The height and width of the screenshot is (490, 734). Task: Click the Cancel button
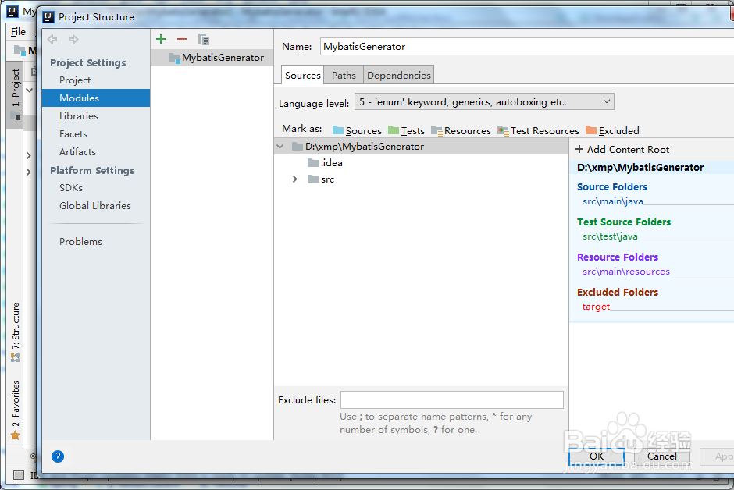pos(662,456)
